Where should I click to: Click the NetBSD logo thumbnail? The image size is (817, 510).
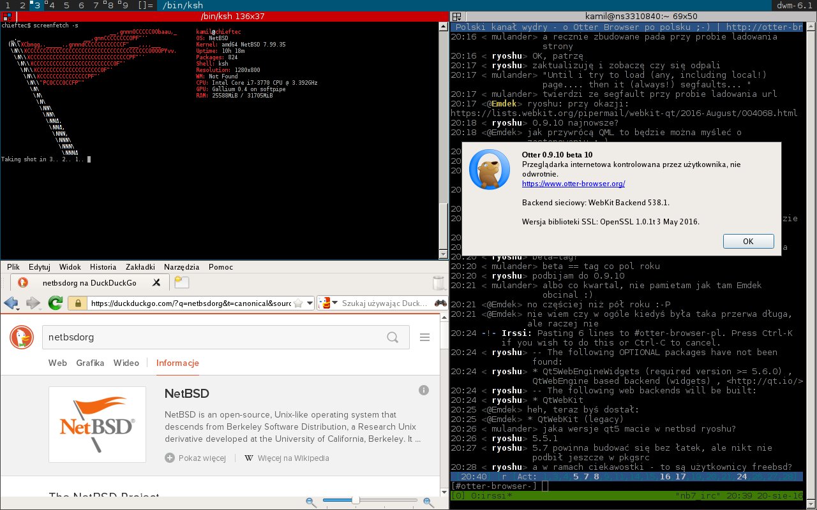pos(97,425)
